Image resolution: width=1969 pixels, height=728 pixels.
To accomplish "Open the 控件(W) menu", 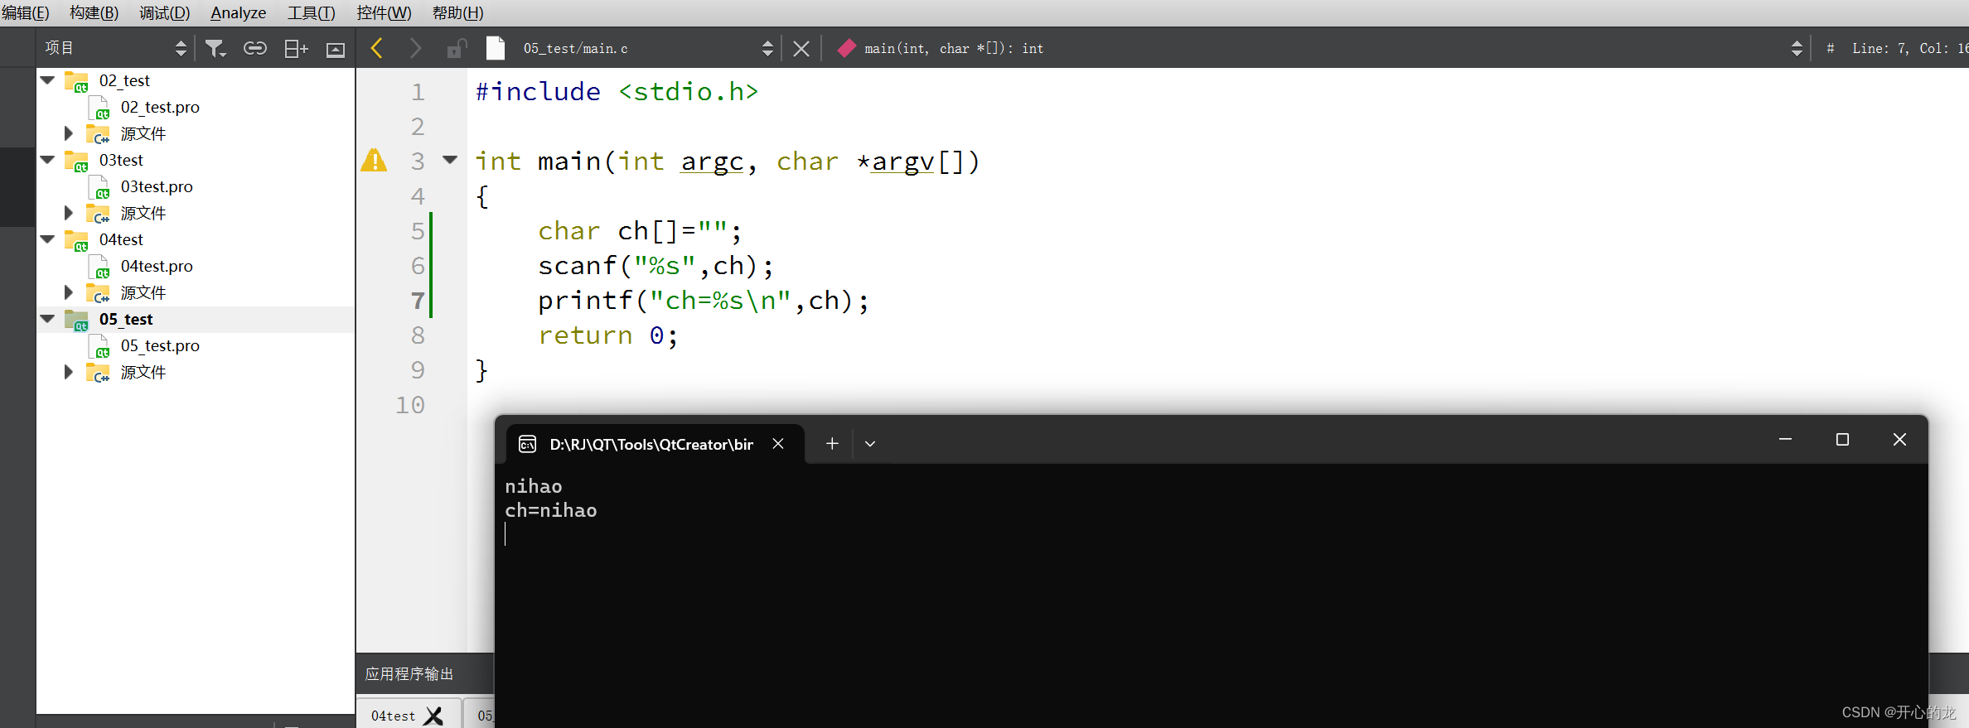I will tap(384, 12).
